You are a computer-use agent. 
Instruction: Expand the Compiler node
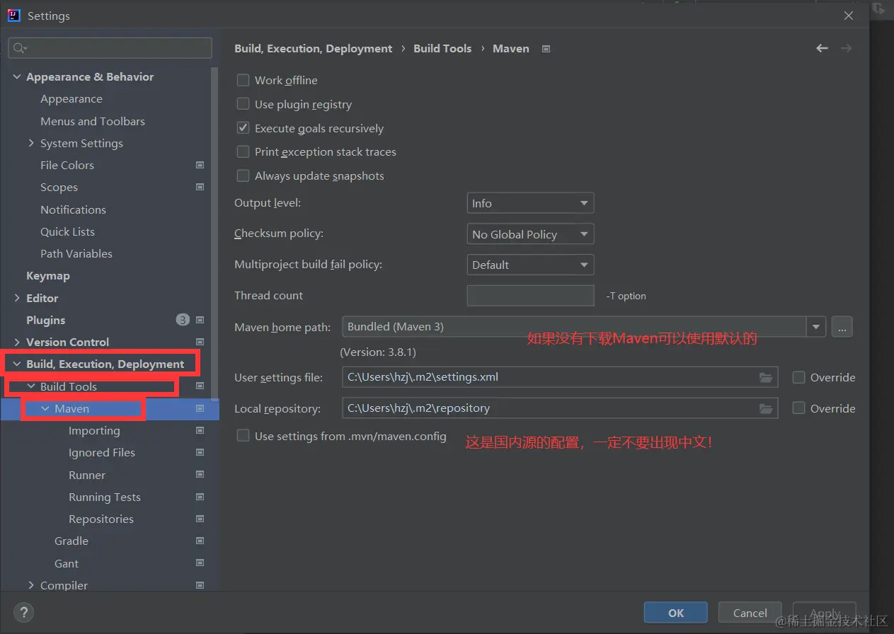pyautogui.click(x=31, y=585)
